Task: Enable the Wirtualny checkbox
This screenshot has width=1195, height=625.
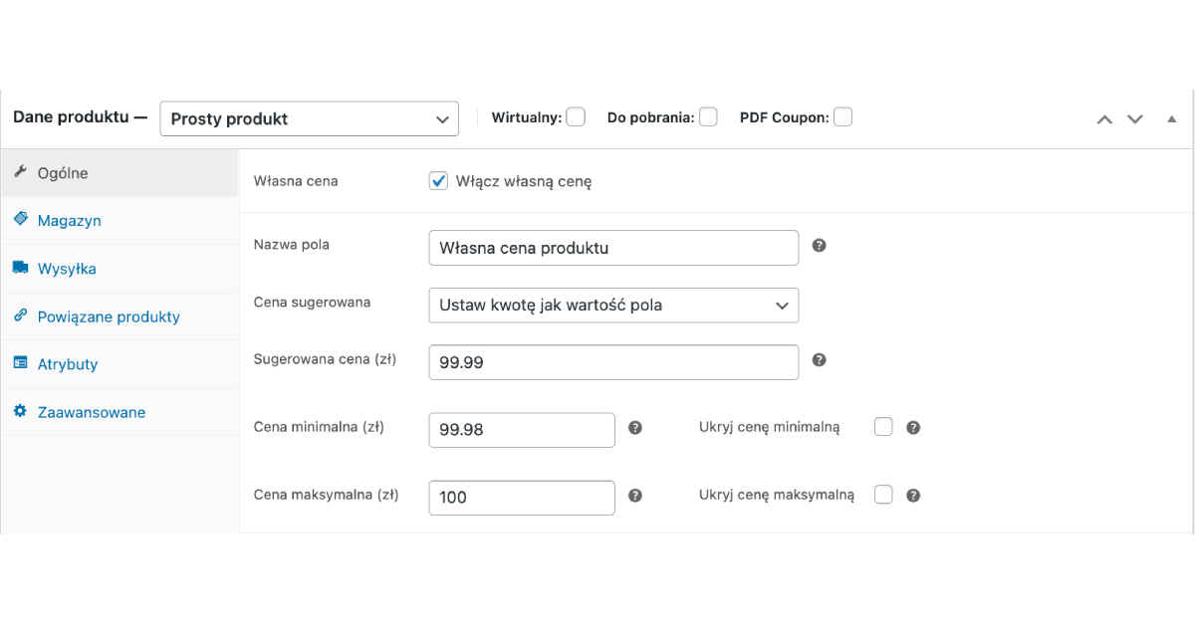Action: point(576,116)
